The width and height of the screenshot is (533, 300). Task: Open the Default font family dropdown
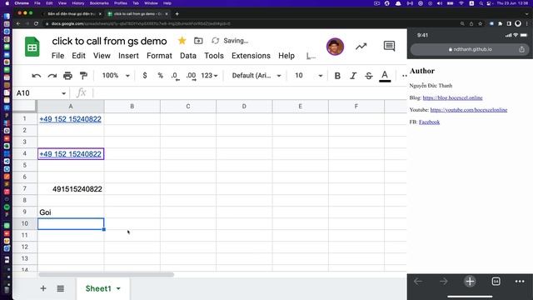point(257,76)
